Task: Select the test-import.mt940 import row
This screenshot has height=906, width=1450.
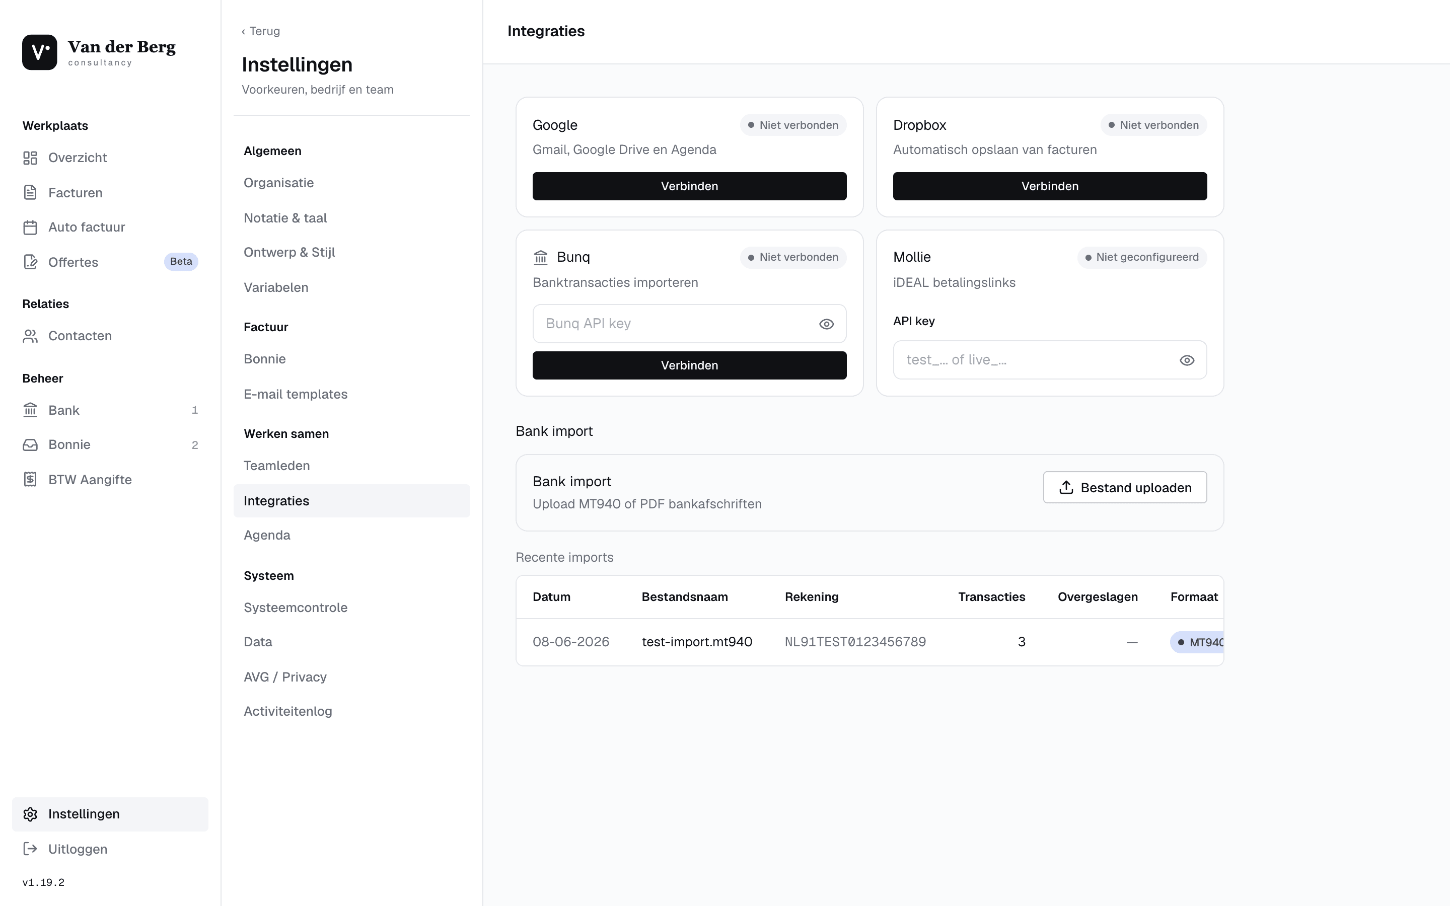Action: click(x=869, y=642)
